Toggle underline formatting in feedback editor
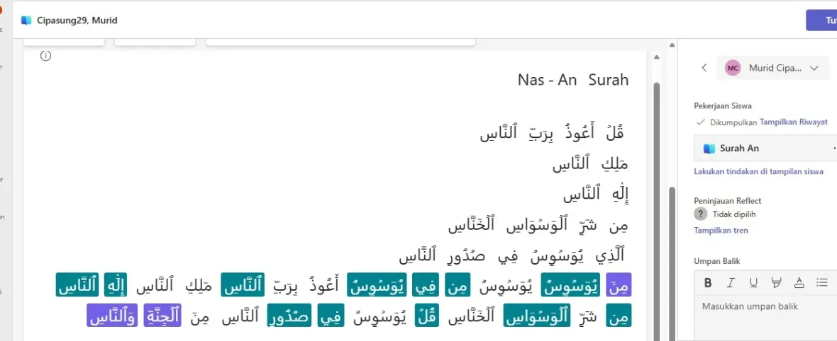The width and height of the screenshot is (837, 341). point(753,283)
